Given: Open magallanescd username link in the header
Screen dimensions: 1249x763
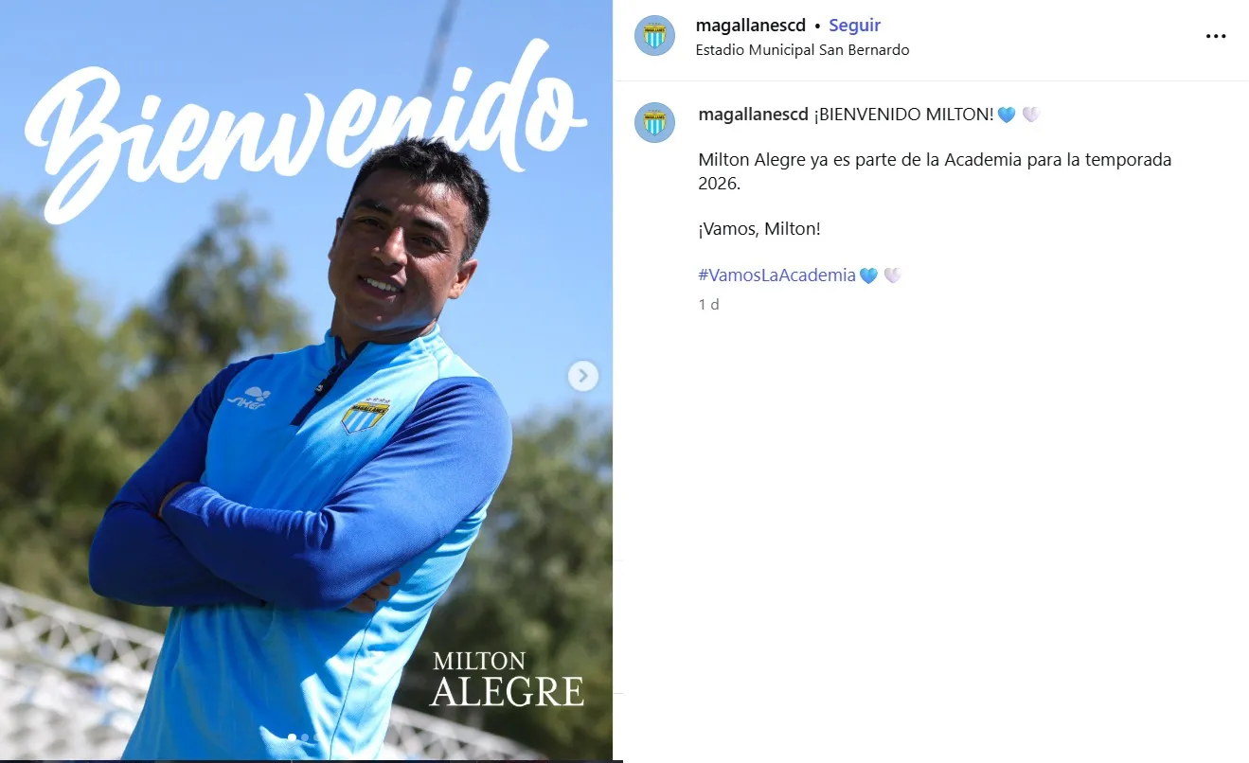Looking at the screenshot, I should coord(751,26).
